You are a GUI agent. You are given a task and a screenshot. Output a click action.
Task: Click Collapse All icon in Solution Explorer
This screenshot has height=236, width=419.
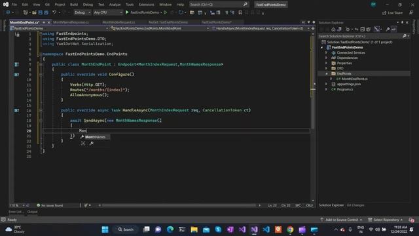362,29
